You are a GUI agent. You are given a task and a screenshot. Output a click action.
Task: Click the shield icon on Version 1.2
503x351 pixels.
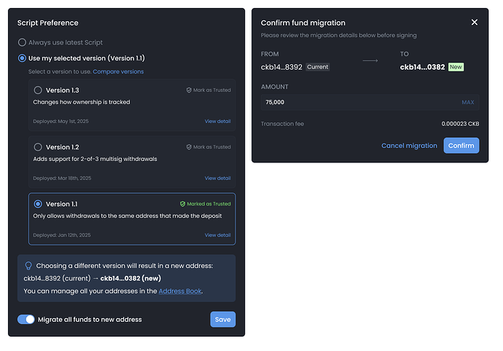190,147
